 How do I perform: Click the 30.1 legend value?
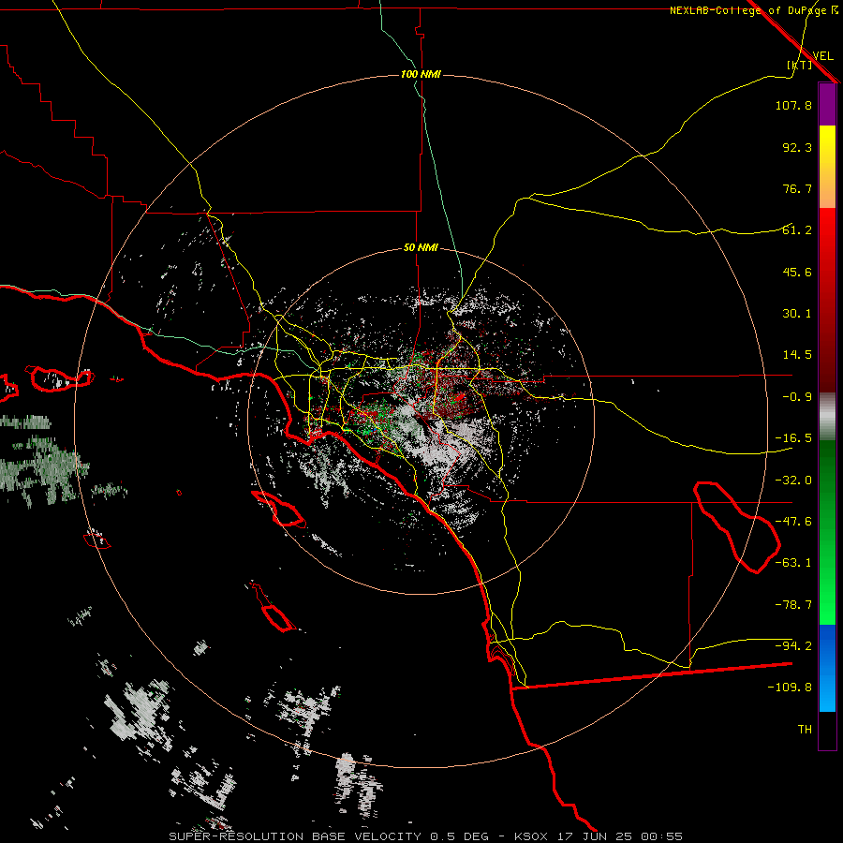(x=797, y=314)
